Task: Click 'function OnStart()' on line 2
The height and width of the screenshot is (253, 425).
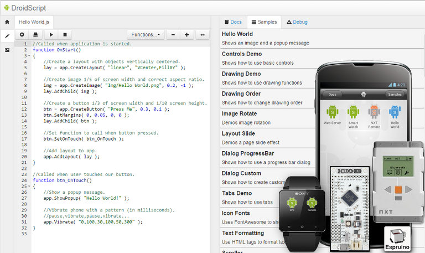Action: pos(57,50)
